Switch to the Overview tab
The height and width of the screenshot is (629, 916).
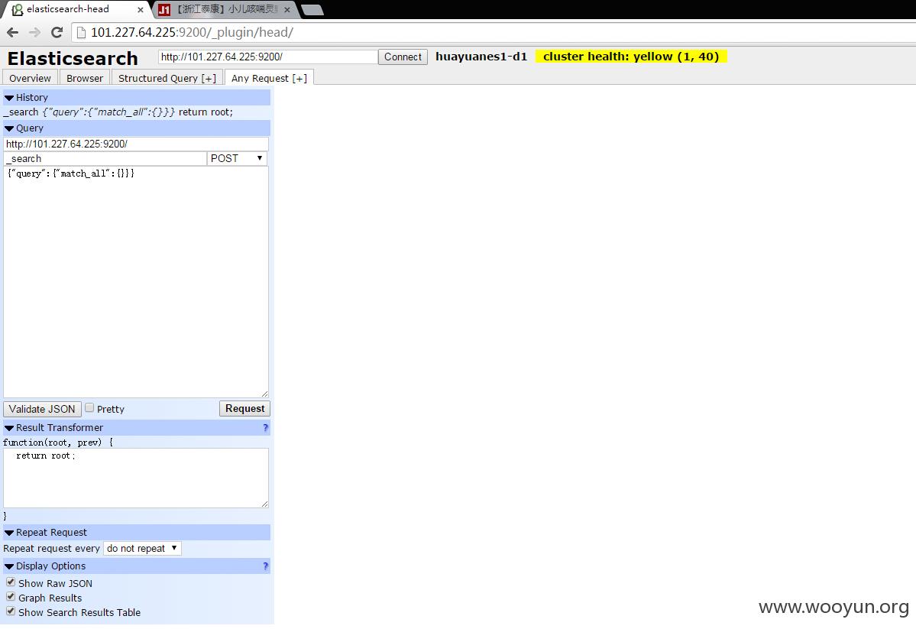coord(30,78)
